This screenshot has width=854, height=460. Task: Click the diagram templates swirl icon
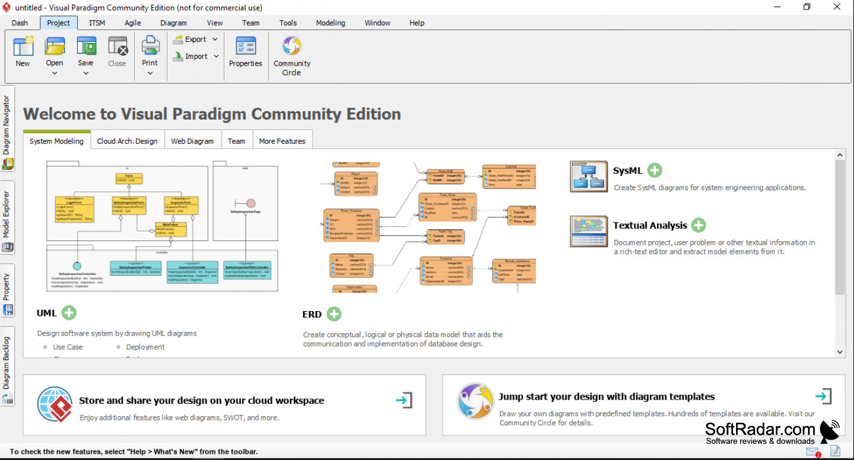(476, 401)
